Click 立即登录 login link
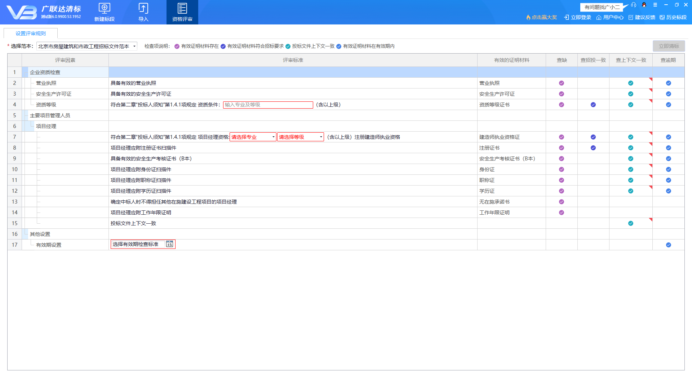 578,17
